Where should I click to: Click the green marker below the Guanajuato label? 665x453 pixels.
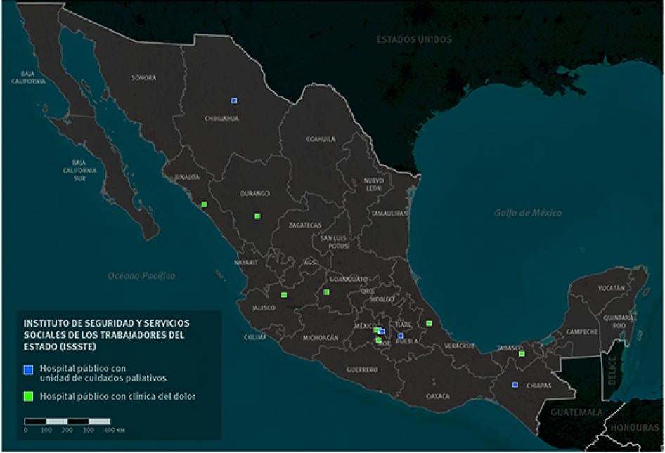tap(326, 291)
